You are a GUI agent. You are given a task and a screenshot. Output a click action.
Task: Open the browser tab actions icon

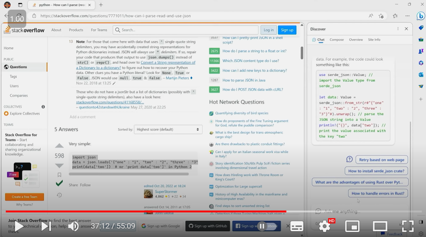(x=20, y=5)
